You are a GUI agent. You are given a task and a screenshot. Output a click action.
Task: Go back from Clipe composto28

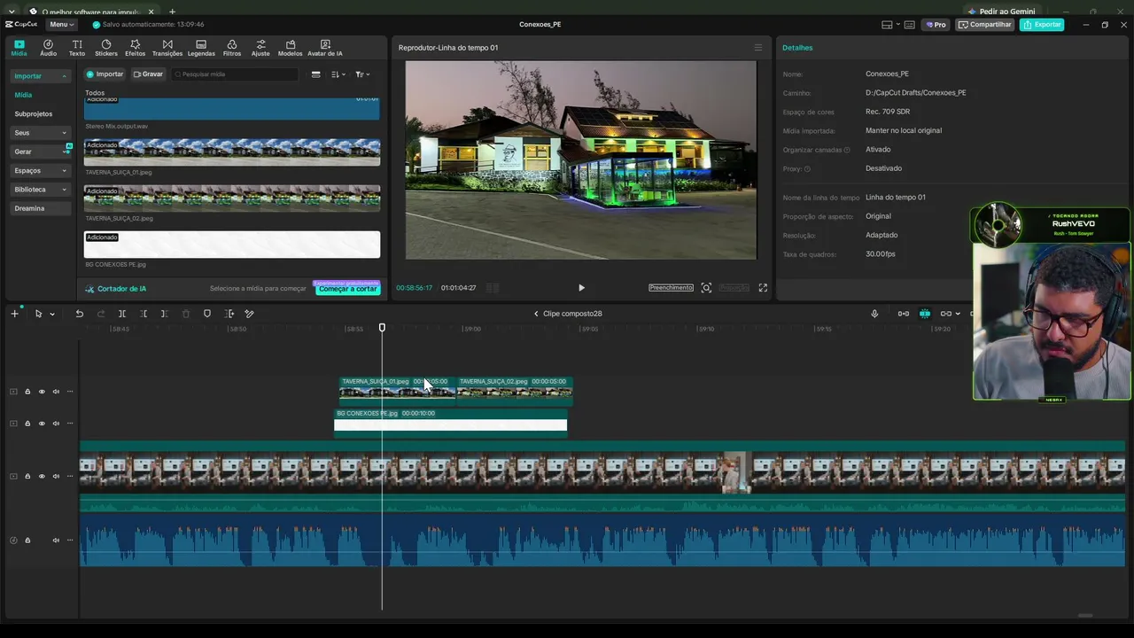point(536,314)
